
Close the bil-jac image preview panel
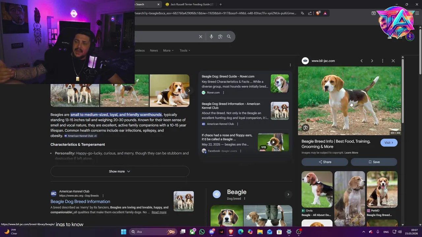[x=393, y=61]
